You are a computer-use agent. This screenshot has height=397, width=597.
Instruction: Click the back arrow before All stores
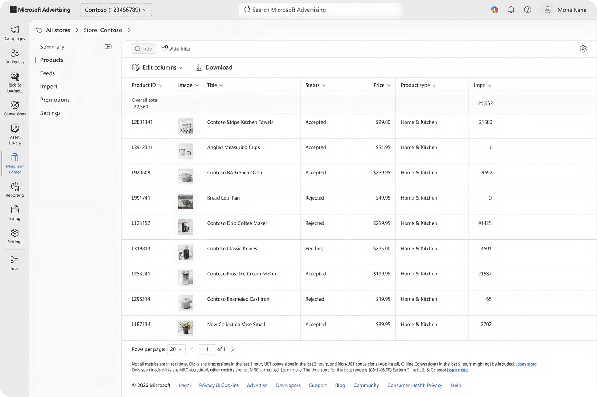pos(39,30)
